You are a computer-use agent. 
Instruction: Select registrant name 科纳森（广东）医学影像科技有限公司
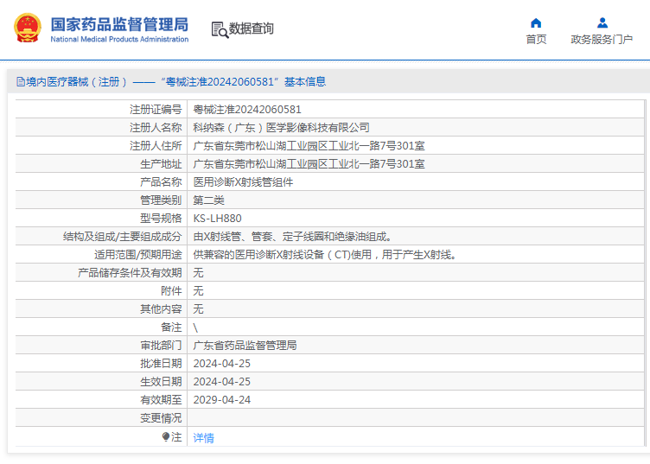281,128
